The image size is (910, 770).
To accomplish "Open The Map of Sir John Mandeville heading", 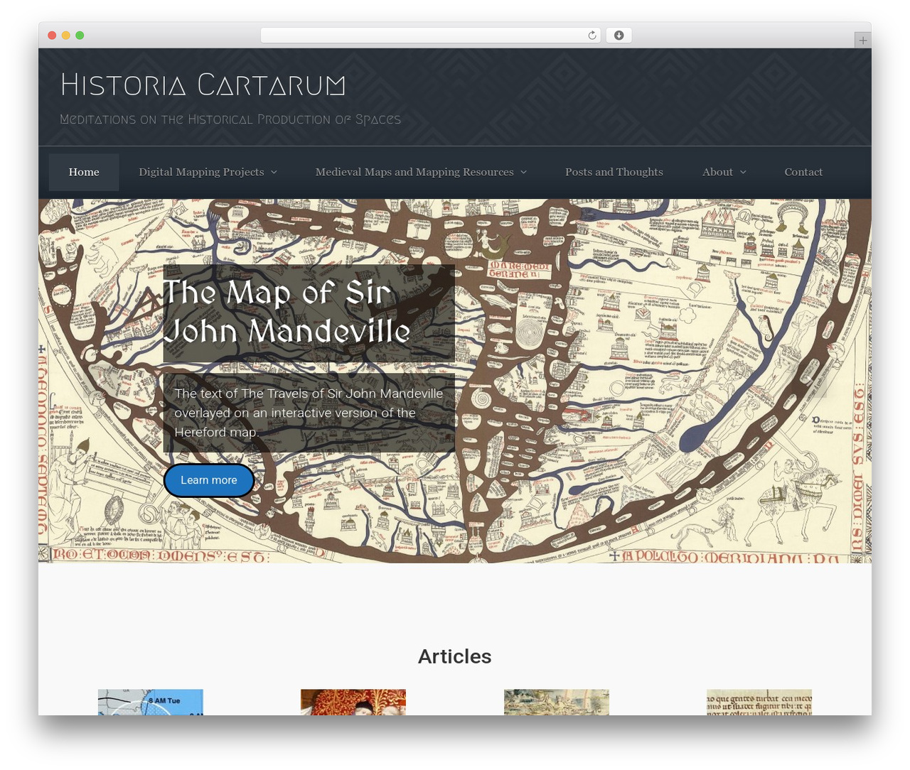I will (287, 312).
